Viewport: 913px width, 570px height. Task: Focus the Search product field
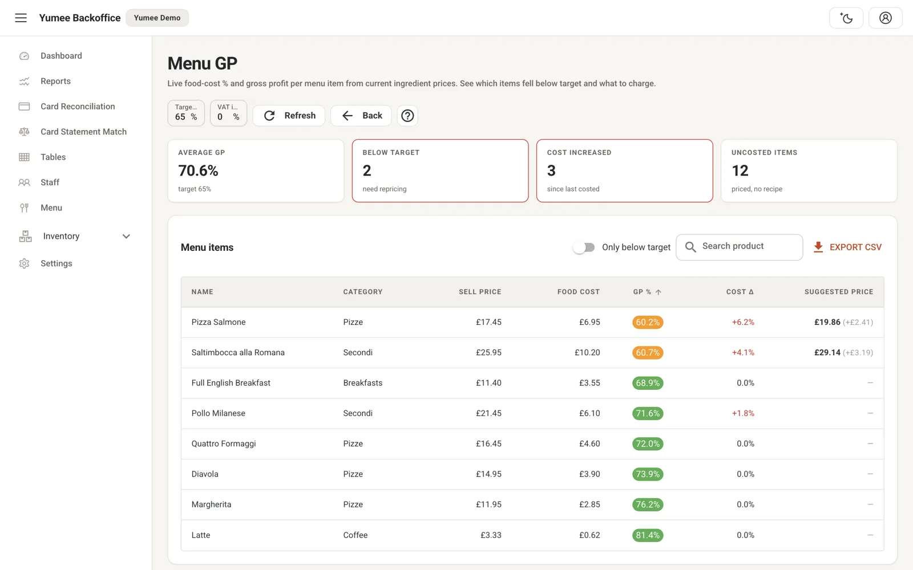tap(740, 247)
